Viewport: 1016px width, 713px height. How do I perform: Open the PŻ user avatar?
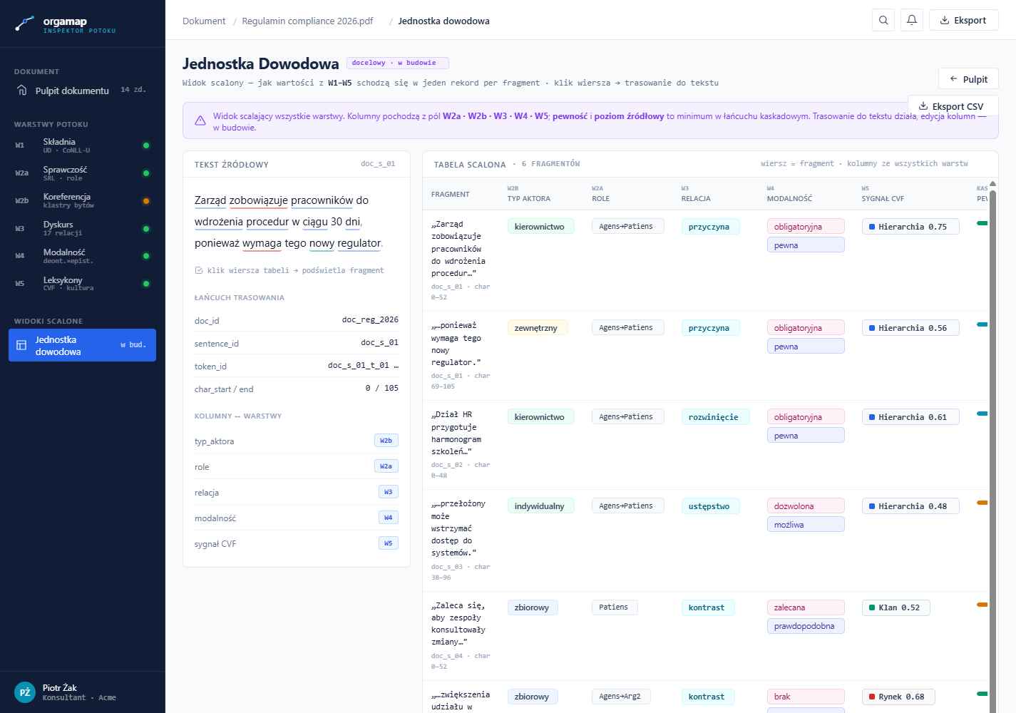(25, 692)
